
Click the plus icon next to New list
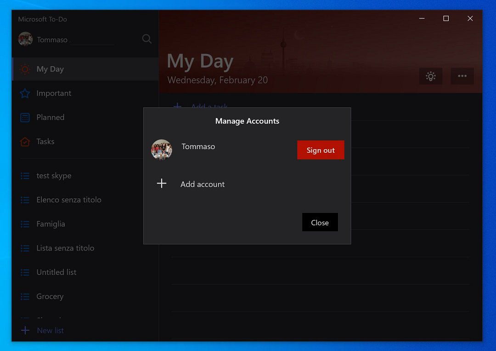click(25, 330)
